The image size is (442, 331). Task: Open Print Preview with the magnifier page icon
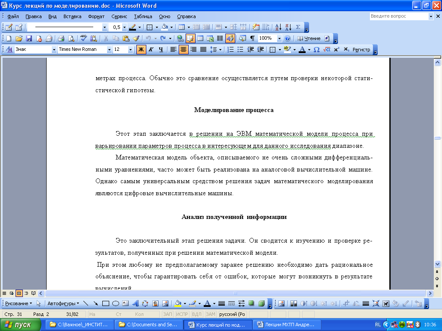click(x=71, y=38)
